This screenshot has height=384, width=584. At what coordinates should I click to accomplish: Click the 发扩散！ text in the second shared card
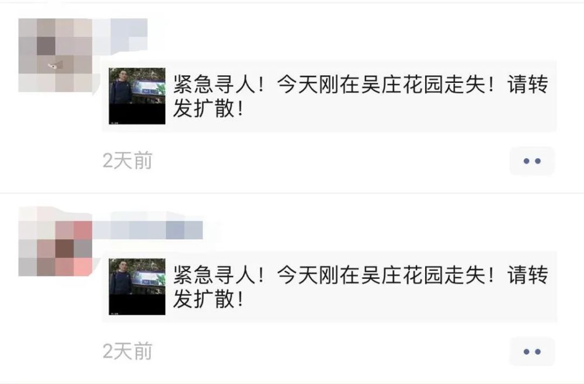(x=208, y=299)
